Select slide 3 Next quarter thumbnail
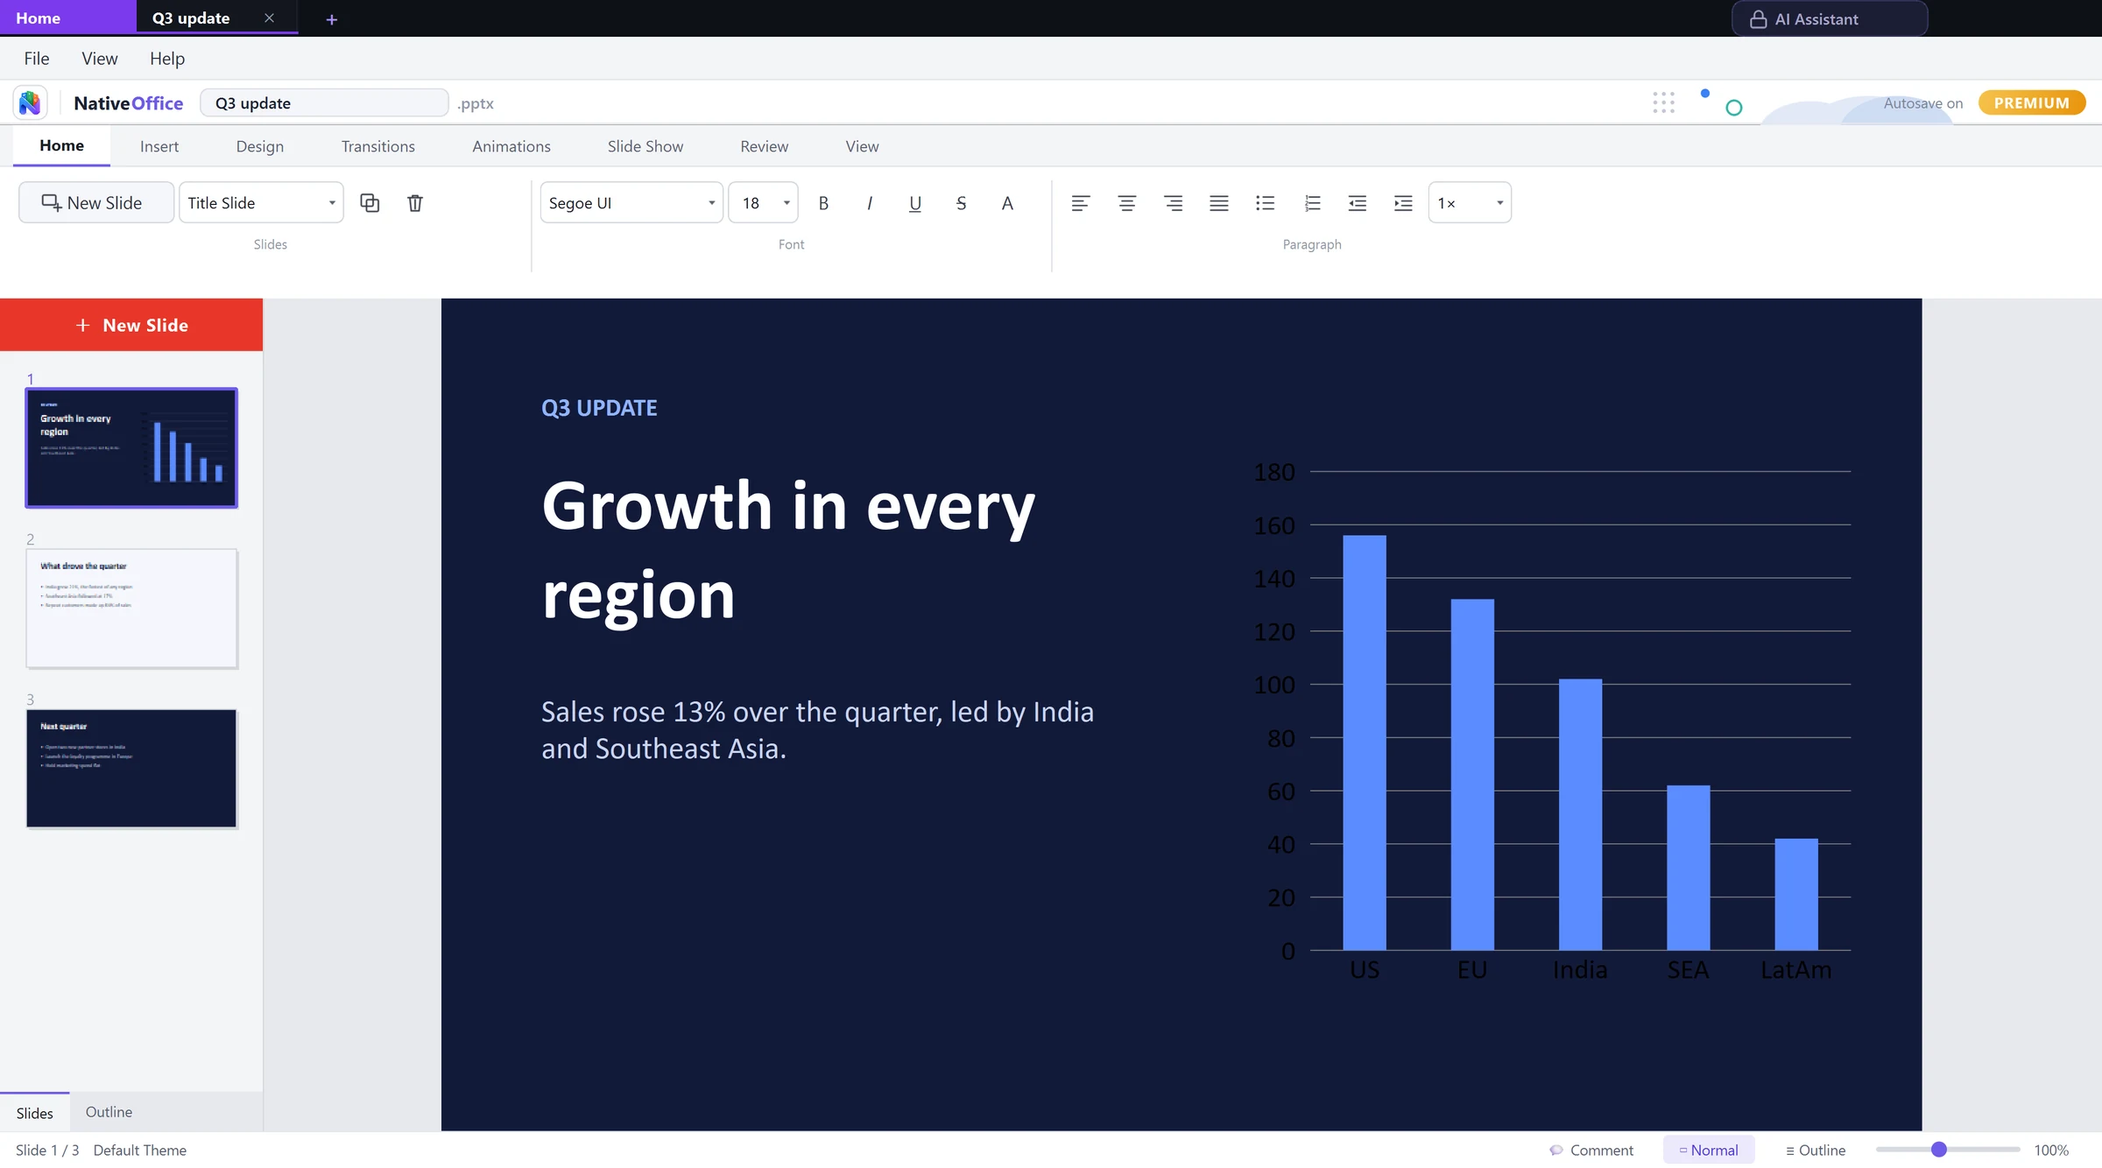2102x1168 pixels. click(131, 769)
